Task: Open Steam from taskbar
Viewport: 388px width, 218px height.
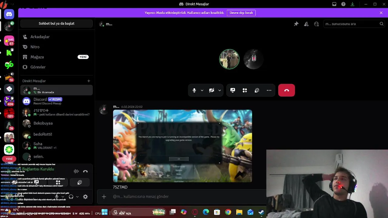Action: (261, 212)
